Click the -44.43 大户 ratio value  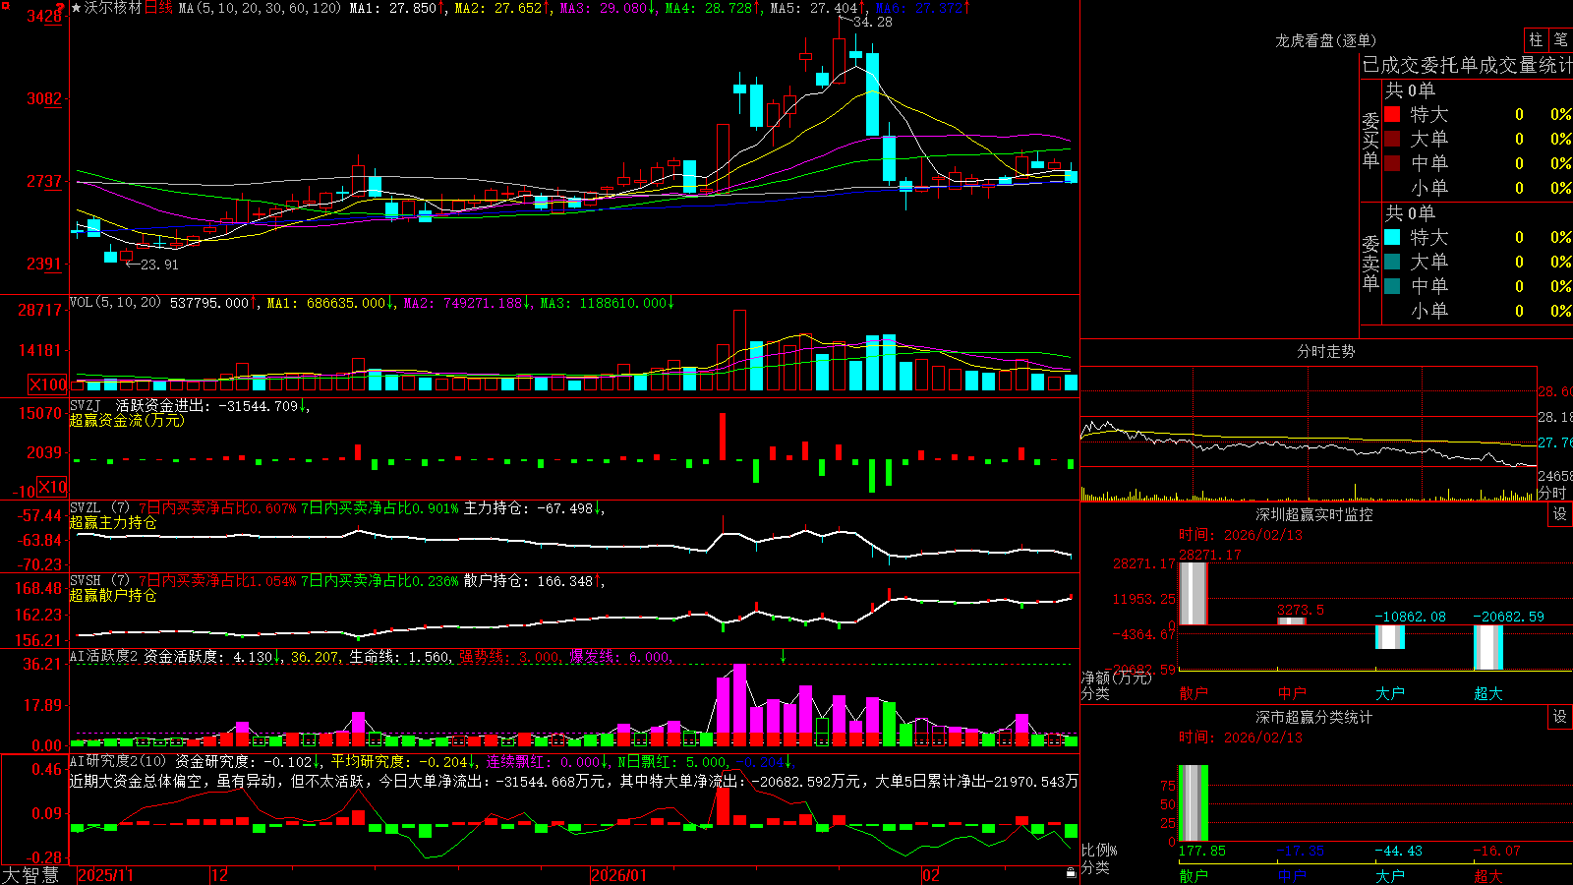1398,851
